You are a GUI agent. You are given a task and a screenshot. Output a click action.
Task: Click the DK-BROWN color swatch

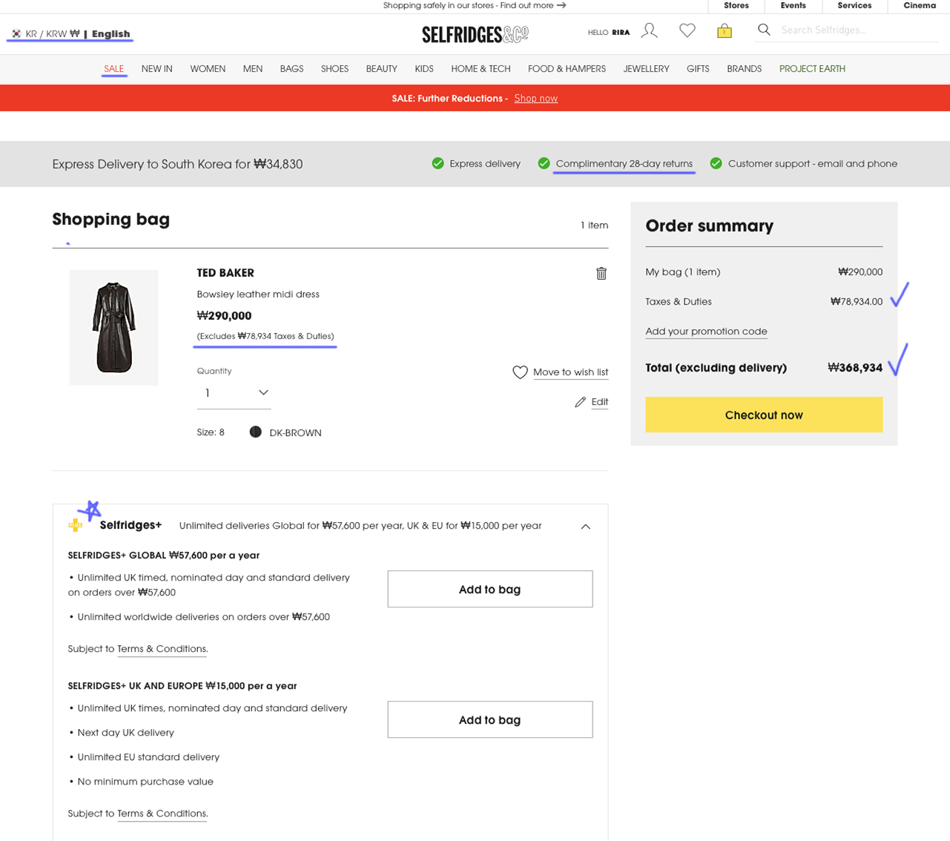(x=256, y=432)
